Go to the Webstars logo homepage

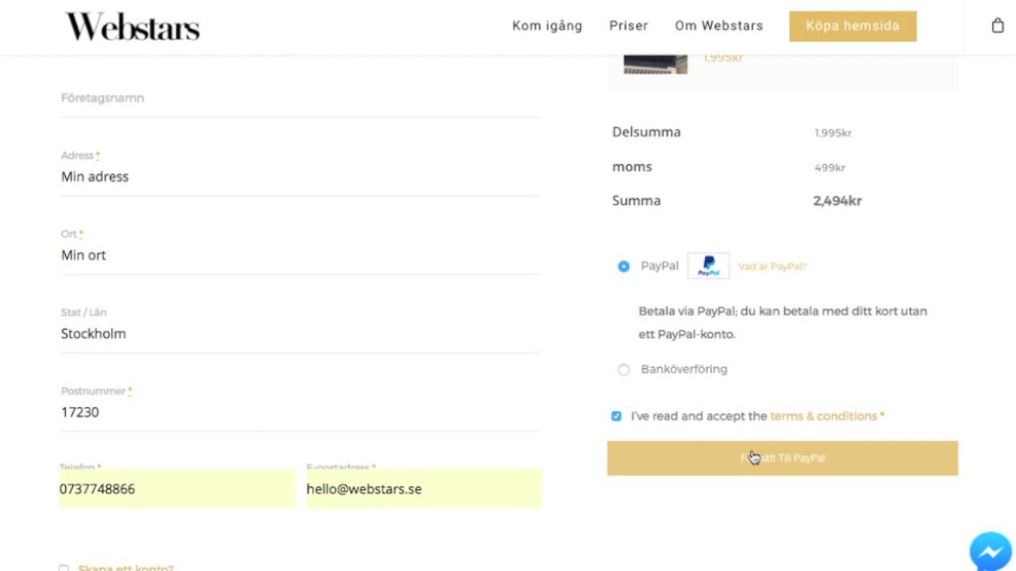[x=132, y=26]
